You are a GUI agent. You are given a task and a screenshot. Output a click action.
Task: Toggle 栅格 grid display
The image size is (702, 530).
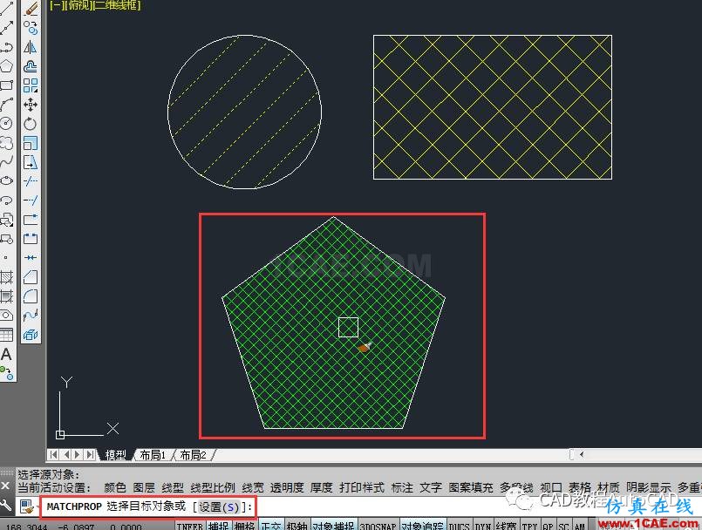[x=244, y=526]
